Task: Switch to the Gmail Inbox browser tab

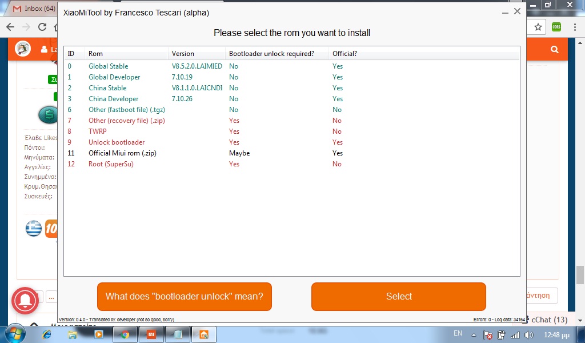Action: [x=34, y=9]
